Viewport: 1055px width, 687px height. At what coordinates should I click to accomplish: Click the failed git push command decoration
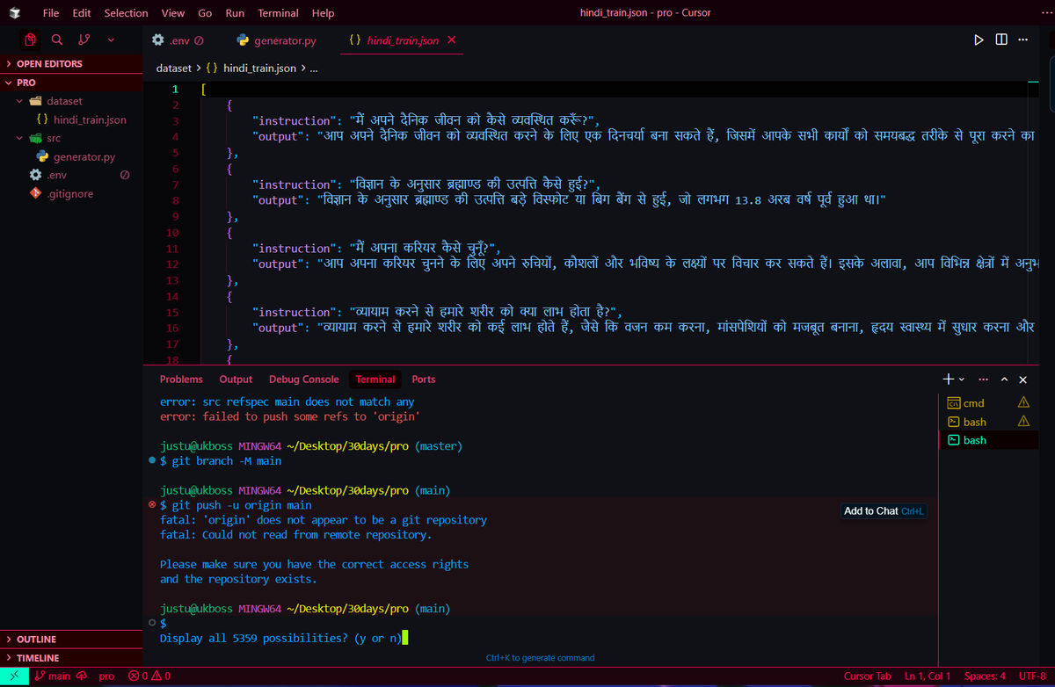click(152, 505)
